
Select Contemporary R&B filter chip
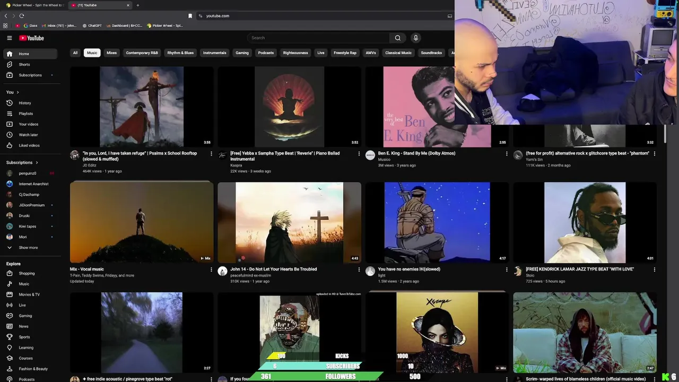click(142, 53)
